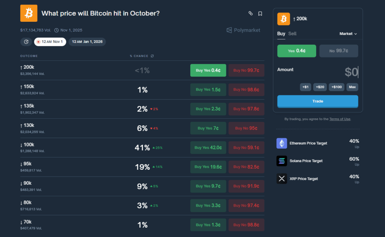Open the Solana Price Target icon
385x237 pixels.
click(x=282, y=161)
